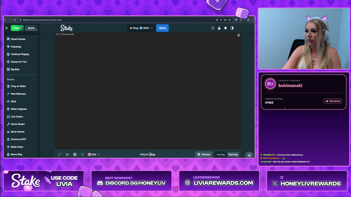The height and width of the screenshot is (197, 351).
Task: Switch to Real Play mode
Action: coord(233,155)
